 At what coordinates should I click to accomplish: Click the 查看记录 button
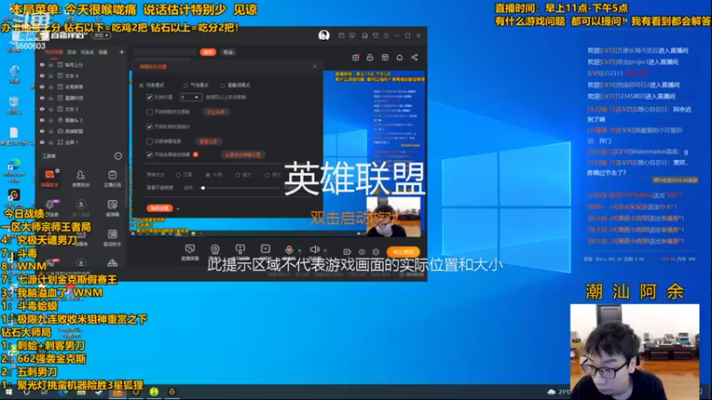[x=208, y=141]
